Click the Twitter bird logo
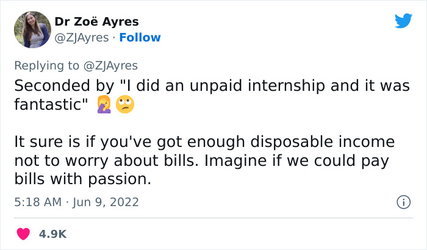Screen dimensions: 427x250 [403, 21]
